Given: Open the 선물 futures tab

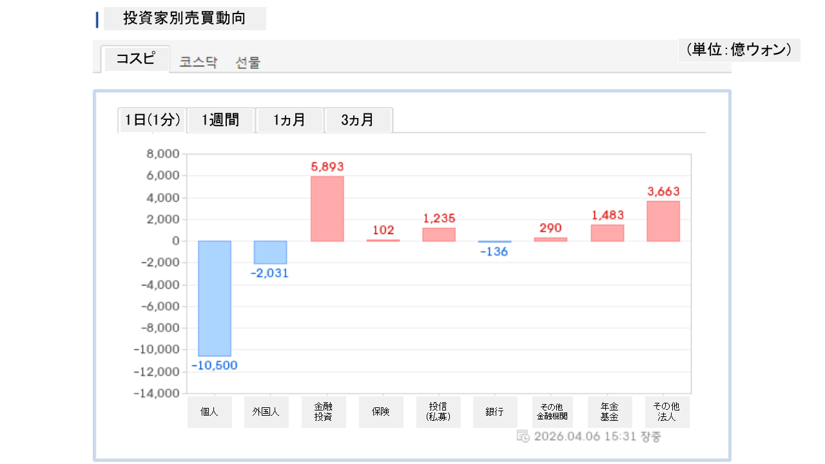Looking at the screenshot, I should (x=248, y=63).
